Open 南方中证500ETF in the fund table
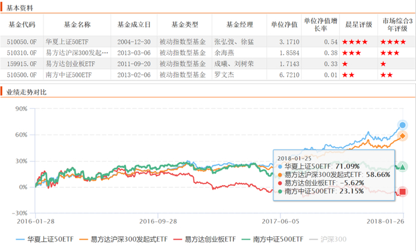 pos(69,75)
